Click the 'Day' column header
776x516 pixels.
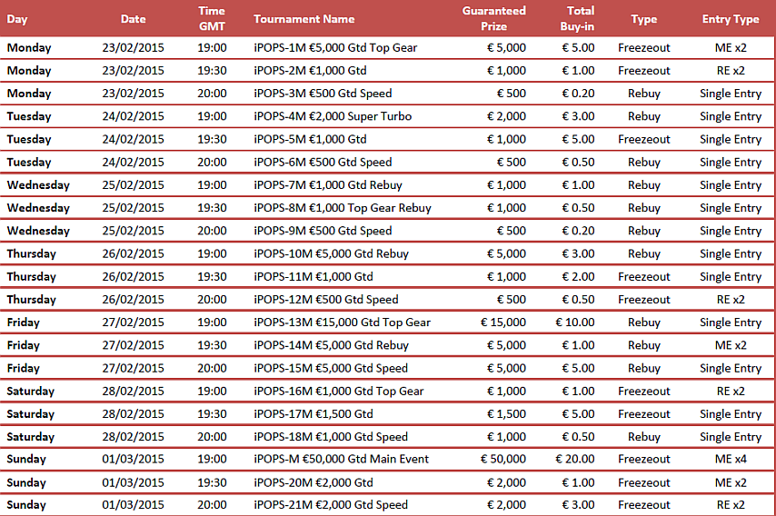17,19
